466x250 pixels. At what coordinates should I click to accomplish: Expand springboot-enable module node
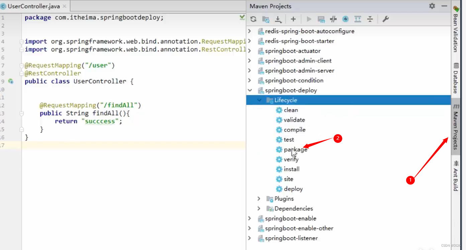pyautogui.click(x=250, y=218)
